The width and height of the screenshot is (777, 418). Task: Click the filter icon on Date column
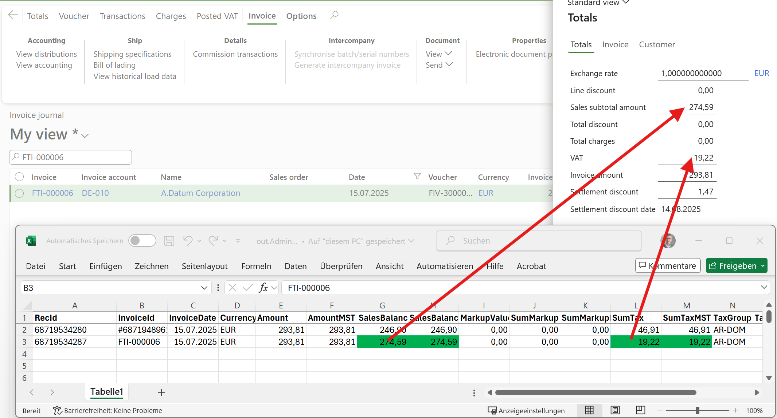(x=417, y=176)
